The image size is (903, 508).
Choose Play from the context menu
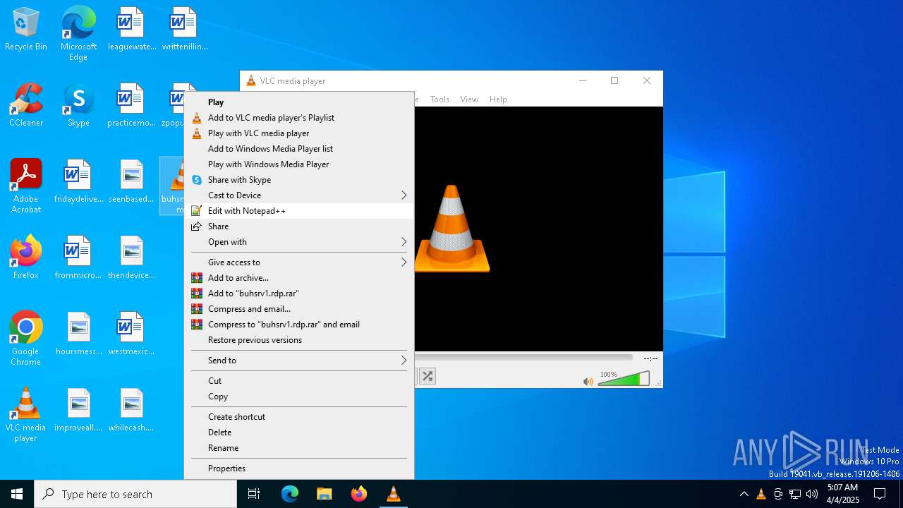299,102
